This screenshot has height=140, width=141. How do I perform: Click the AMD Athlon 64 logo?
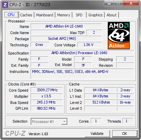pos(119,35)
